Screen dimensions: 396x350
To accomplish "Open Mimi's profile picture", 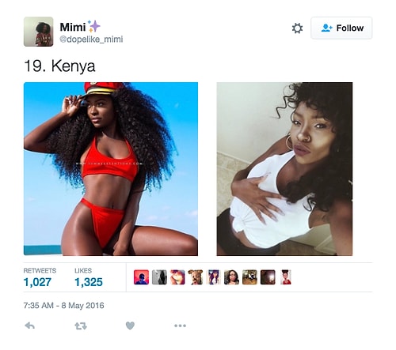I will click(39, 32).
